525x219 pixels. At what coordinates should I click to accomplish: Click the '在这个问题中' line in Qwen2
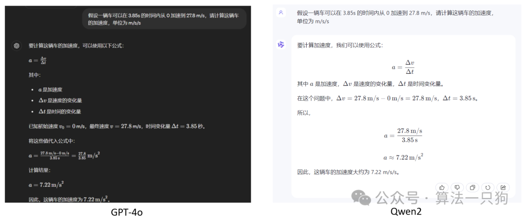(x=387, y=98)
